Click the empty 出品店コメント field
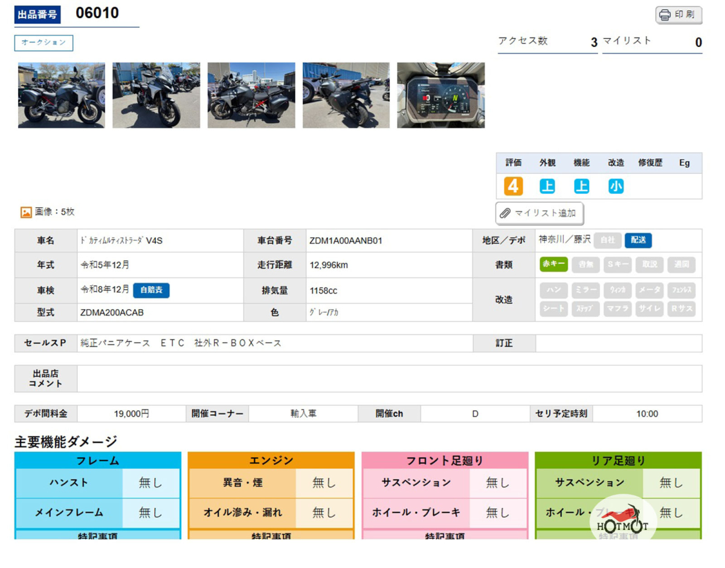 [x=390, y=378]
